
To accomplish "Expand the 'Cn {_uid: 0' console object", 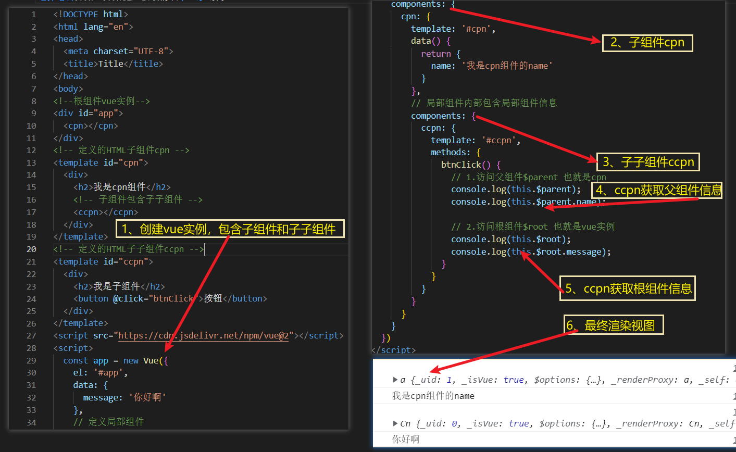I will coord(395,423).
